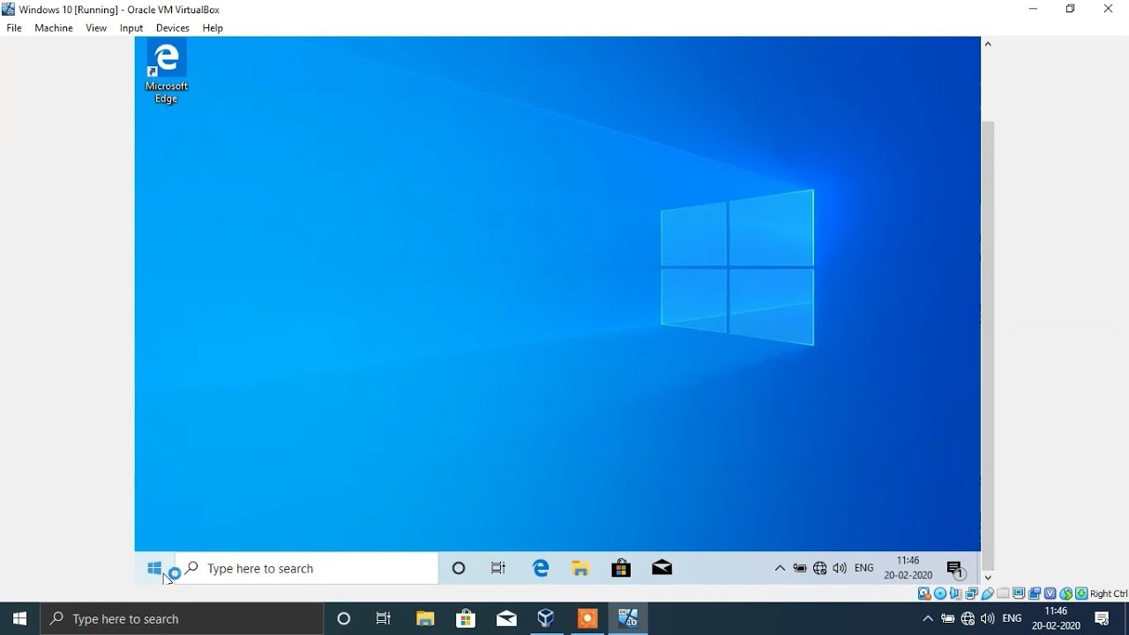This screenshot has width=1129, height=635.
Task: Open the Input menu
Action: 131,28
